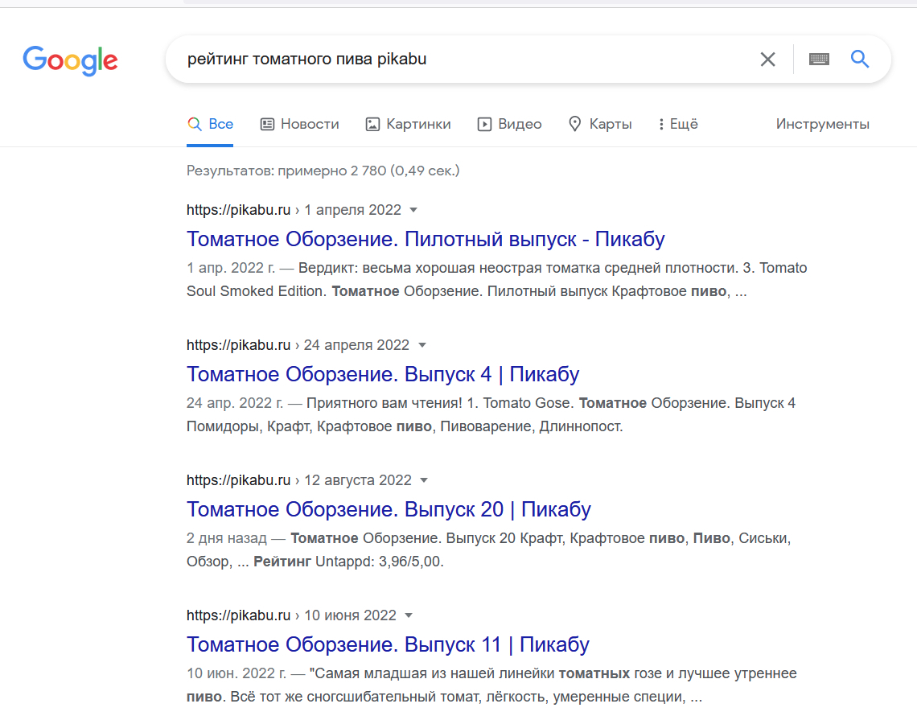Screen dimensions: 917x716
Task: Expand dropdown arrow next to 1 апреля 2022
Action: 413,210
